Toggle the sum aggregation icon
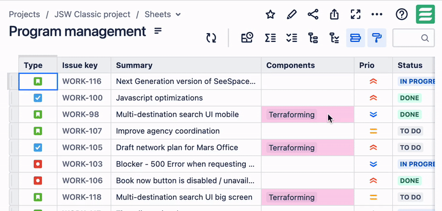The height and width of the screenshot is (211, 442). click(270, 38)
